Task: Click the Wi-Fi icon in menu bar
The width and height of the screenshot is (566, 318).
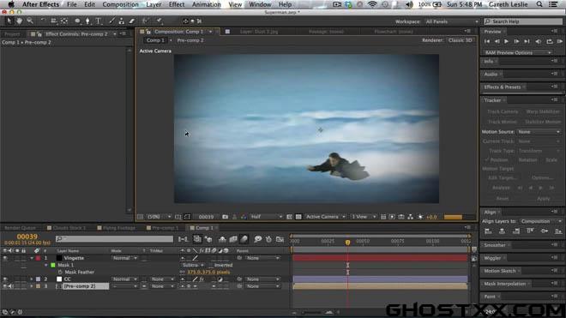Action: point(372,4)
